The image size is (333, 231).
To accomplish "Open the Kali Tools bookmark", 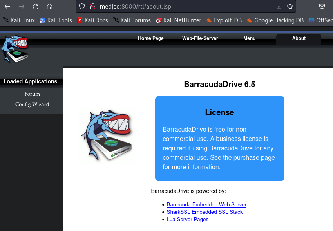I will (x=56, y=20).
